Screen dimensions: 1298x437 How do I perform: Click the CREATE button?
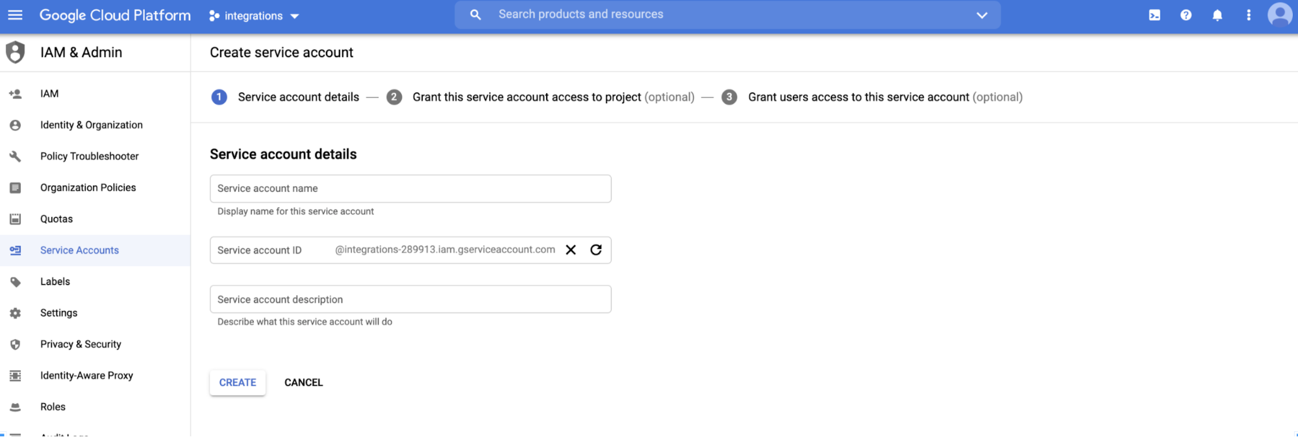tap(238, 383)
